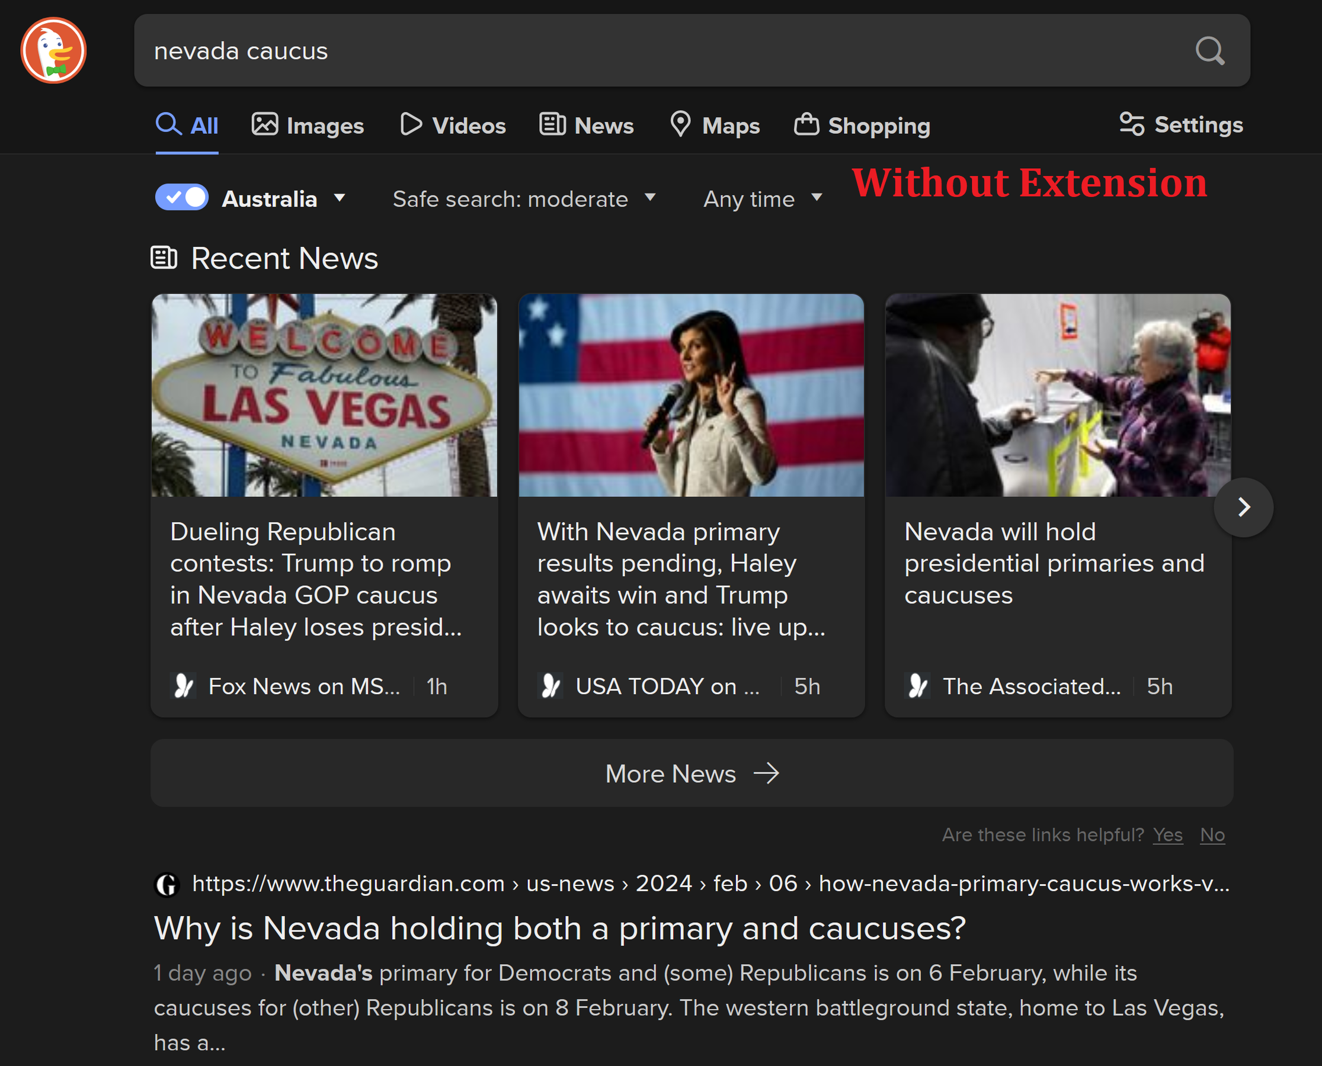Show next news cards with chevron
Image resolution: width=1322 pixels, height=1066 pixels.
click(1243, 507)
